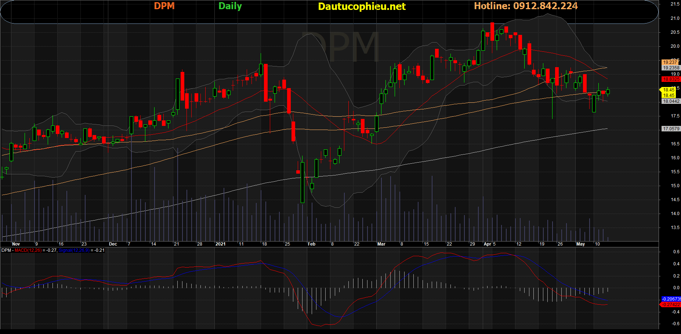Click the Daily timeframe label

point(230,6)
